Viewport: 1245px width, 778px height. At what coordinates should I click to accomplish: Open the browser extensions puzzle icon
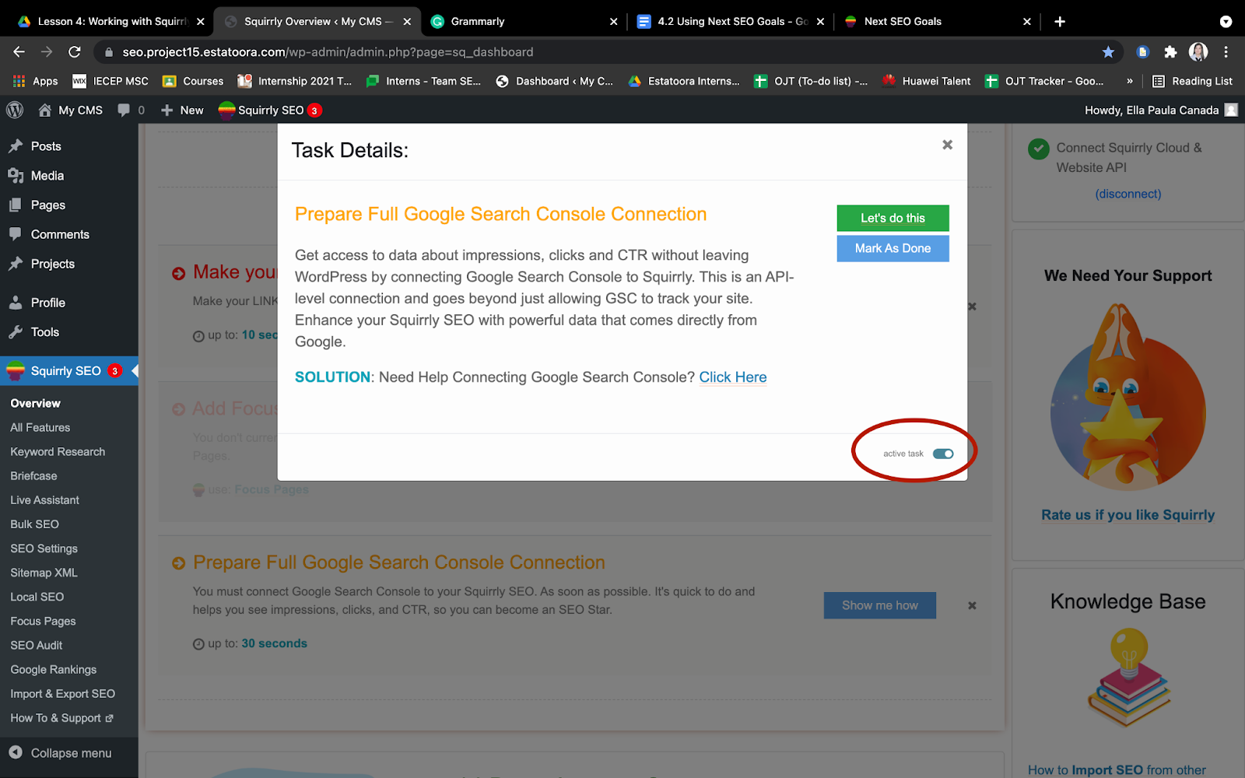click(x=1170, y=52)
